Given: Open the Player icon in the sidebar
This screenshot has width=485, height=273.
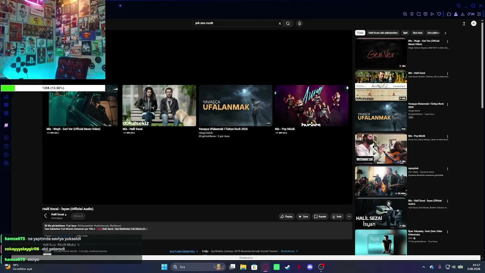Looking at the screenshot, I should click(6, 138).
